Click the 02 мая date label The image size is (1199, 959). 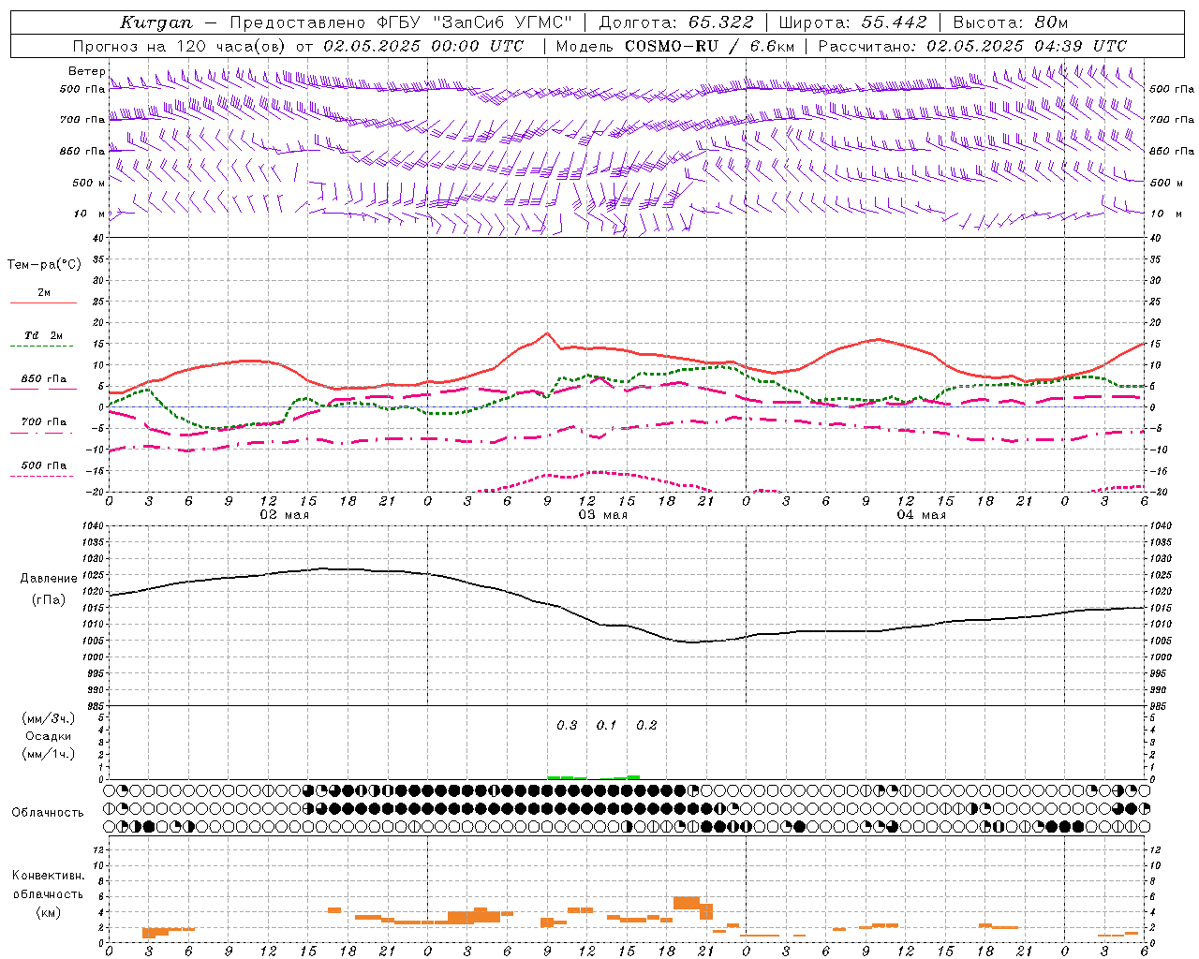(284, 515)
